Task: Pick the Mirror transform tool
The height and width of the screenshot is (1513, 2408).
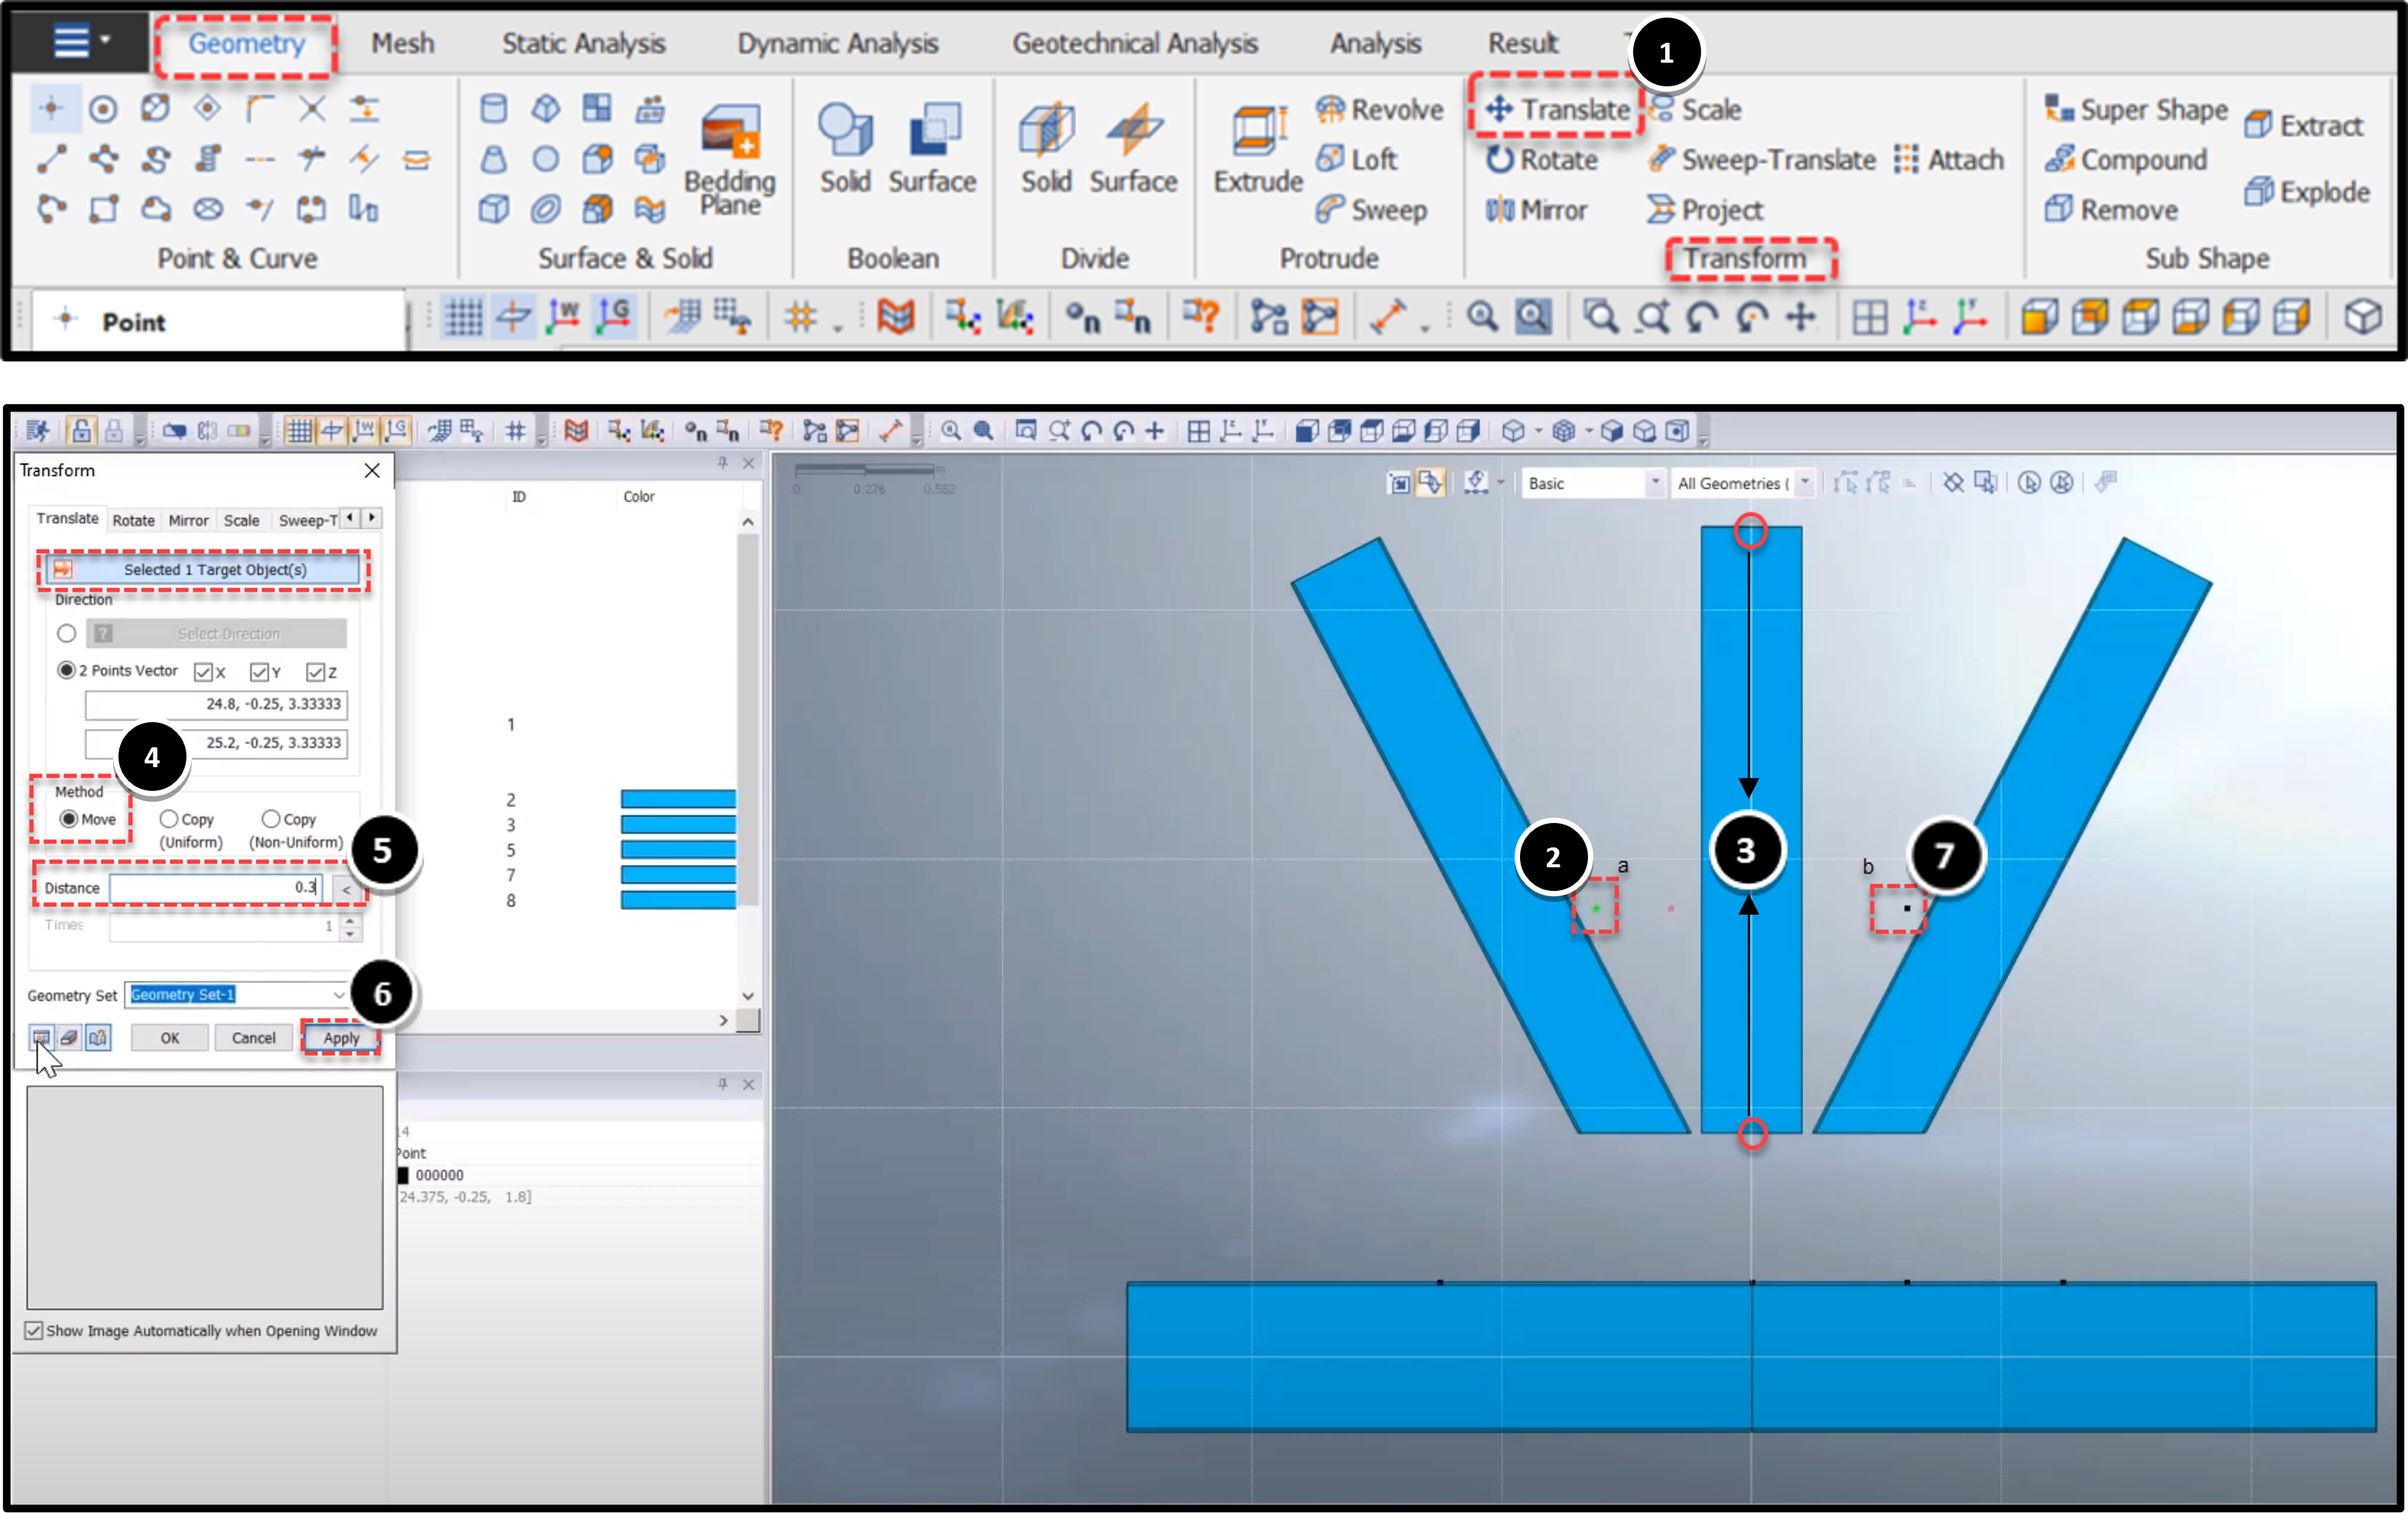Action: (x=1535, y=210)
